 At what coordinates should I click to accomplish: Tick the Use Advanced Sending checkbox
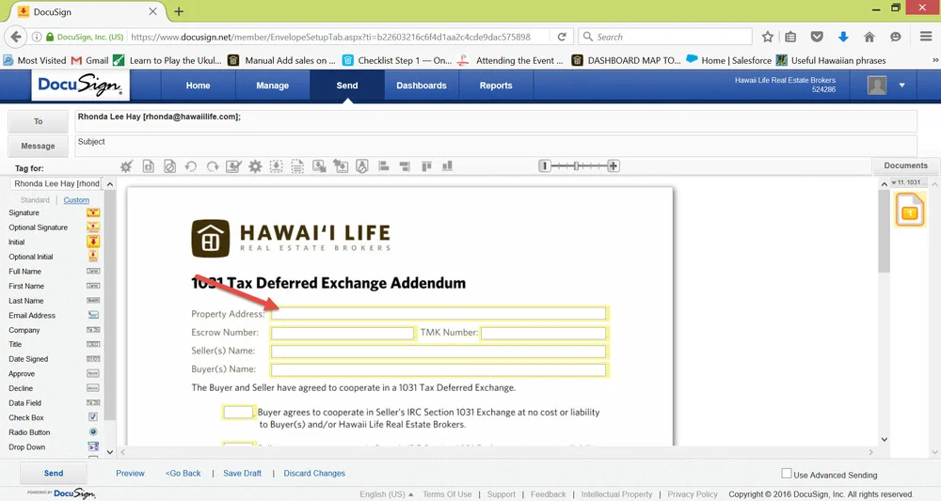[786, 474]
